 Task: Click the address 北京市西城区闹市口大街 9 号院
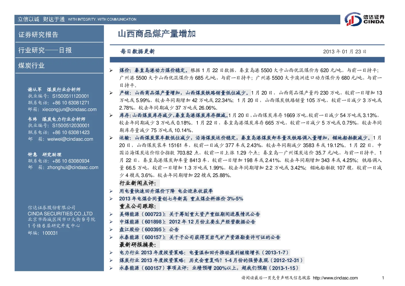pos(61,220)
